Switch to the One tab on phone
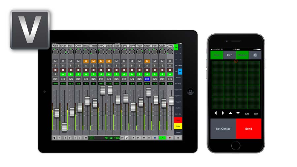The height and width of the screenshot is (167, 297). pyautogui.click(x=217, y=55)
